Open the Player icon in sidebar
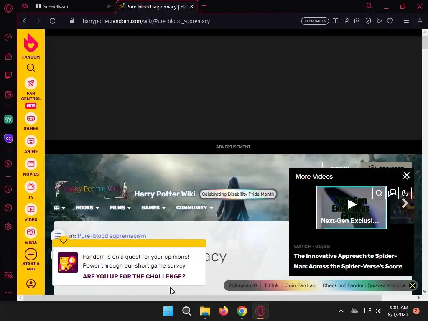 point(8,163)
